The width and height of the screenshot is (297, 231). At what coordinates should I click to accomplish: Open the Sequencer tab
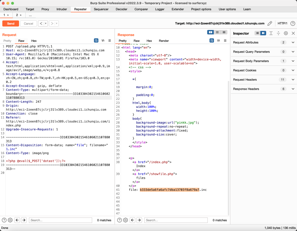[101, 9]
